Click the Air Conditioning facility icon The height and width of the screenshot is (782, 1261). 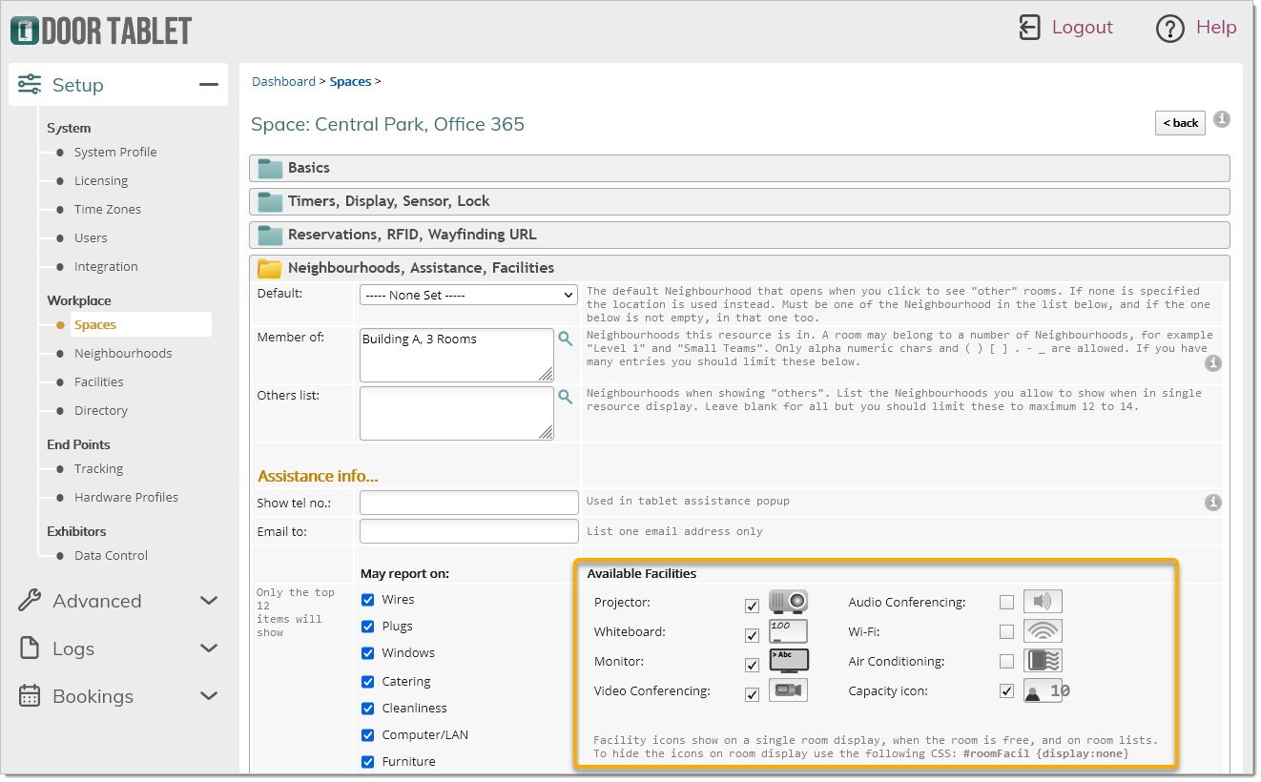pos(1043,661)
